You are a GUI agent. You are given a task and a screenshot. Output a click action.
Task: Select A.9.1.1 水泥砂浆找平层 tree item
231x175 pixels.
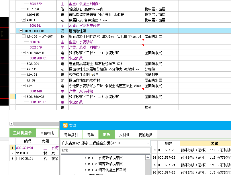click(x=103, y=158)
